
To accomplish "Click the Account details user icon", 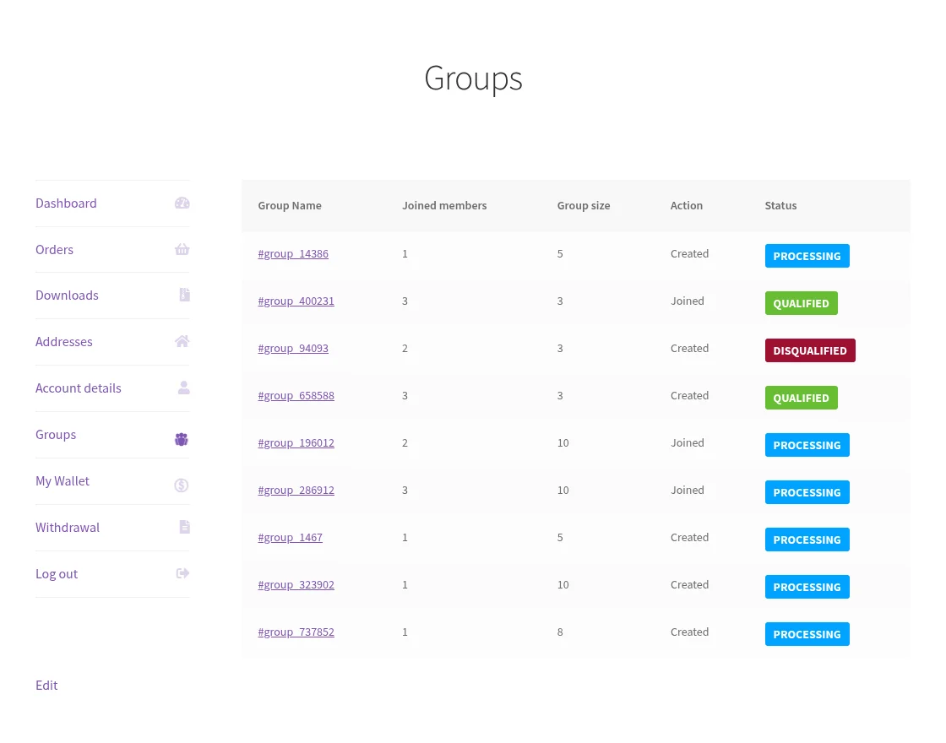I will click(184, 388).
